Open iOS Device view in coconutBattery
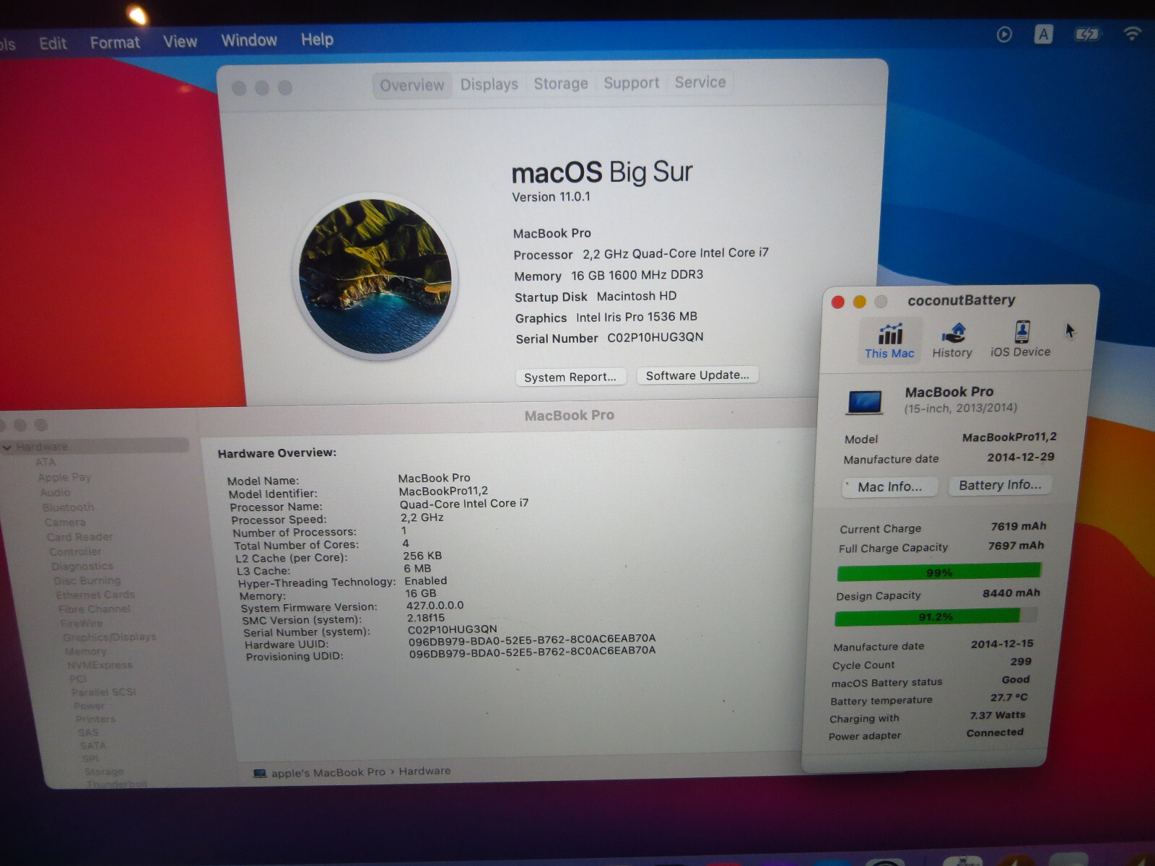Viewport: 1155px width, 866px height. coord(1020,339)
